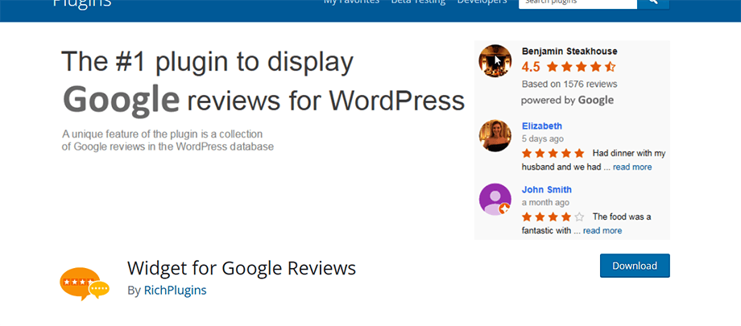Click John Smith's purple avatar icon
This screenshot has height=326, width=741.
coord(495,200)
